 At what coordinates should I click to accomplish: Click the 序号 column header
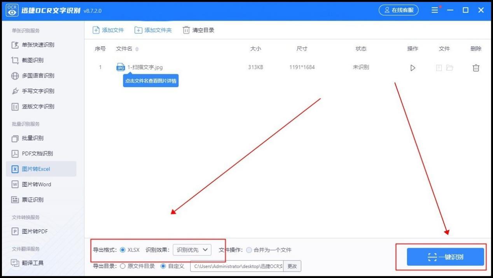[100, 49]
